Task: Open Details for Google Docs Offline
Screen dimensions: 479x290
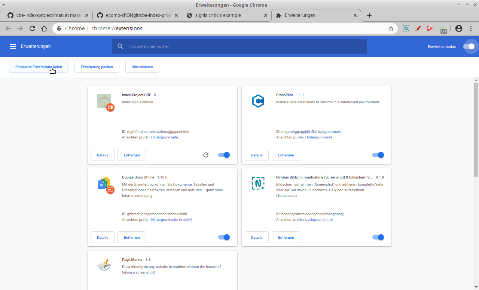Action: point(103,237)
